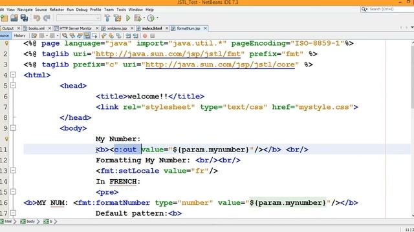Click the red Start Macro Recording icon
Image resolution: width=414 pixels, height=232 pixels.
(145, 35)
